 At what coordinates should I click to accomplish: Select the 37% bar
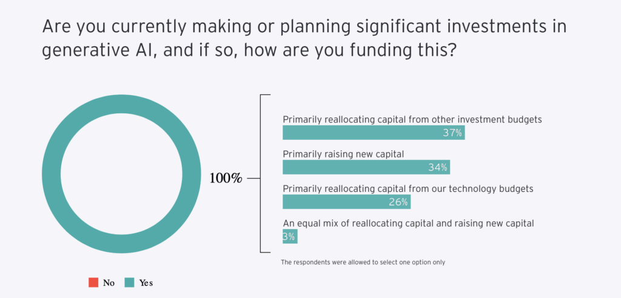374,133
